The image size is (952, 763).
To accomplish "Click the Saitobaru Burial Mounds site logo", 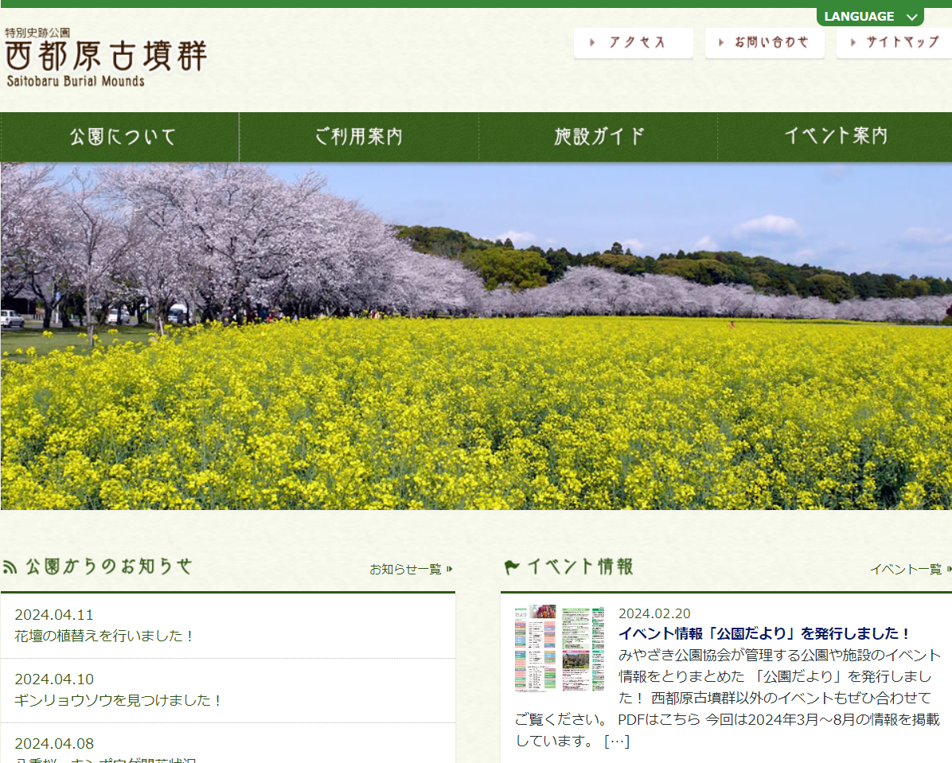I will (106, 57).
